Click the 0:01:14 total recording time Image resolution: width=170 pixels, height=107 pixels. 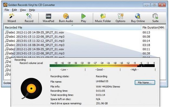click(100, 95)
